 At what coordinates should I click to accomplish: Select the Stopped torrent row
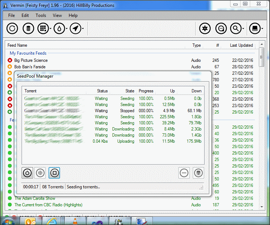113,111
